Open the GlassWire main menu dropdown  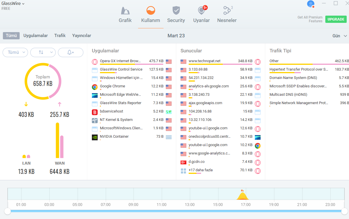pos(13,4)
